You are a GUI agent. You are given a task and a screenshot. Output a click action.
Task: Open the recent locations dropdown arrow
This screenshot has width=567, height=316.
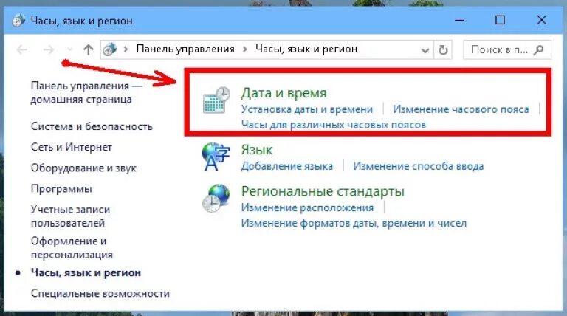click(70, 49)
